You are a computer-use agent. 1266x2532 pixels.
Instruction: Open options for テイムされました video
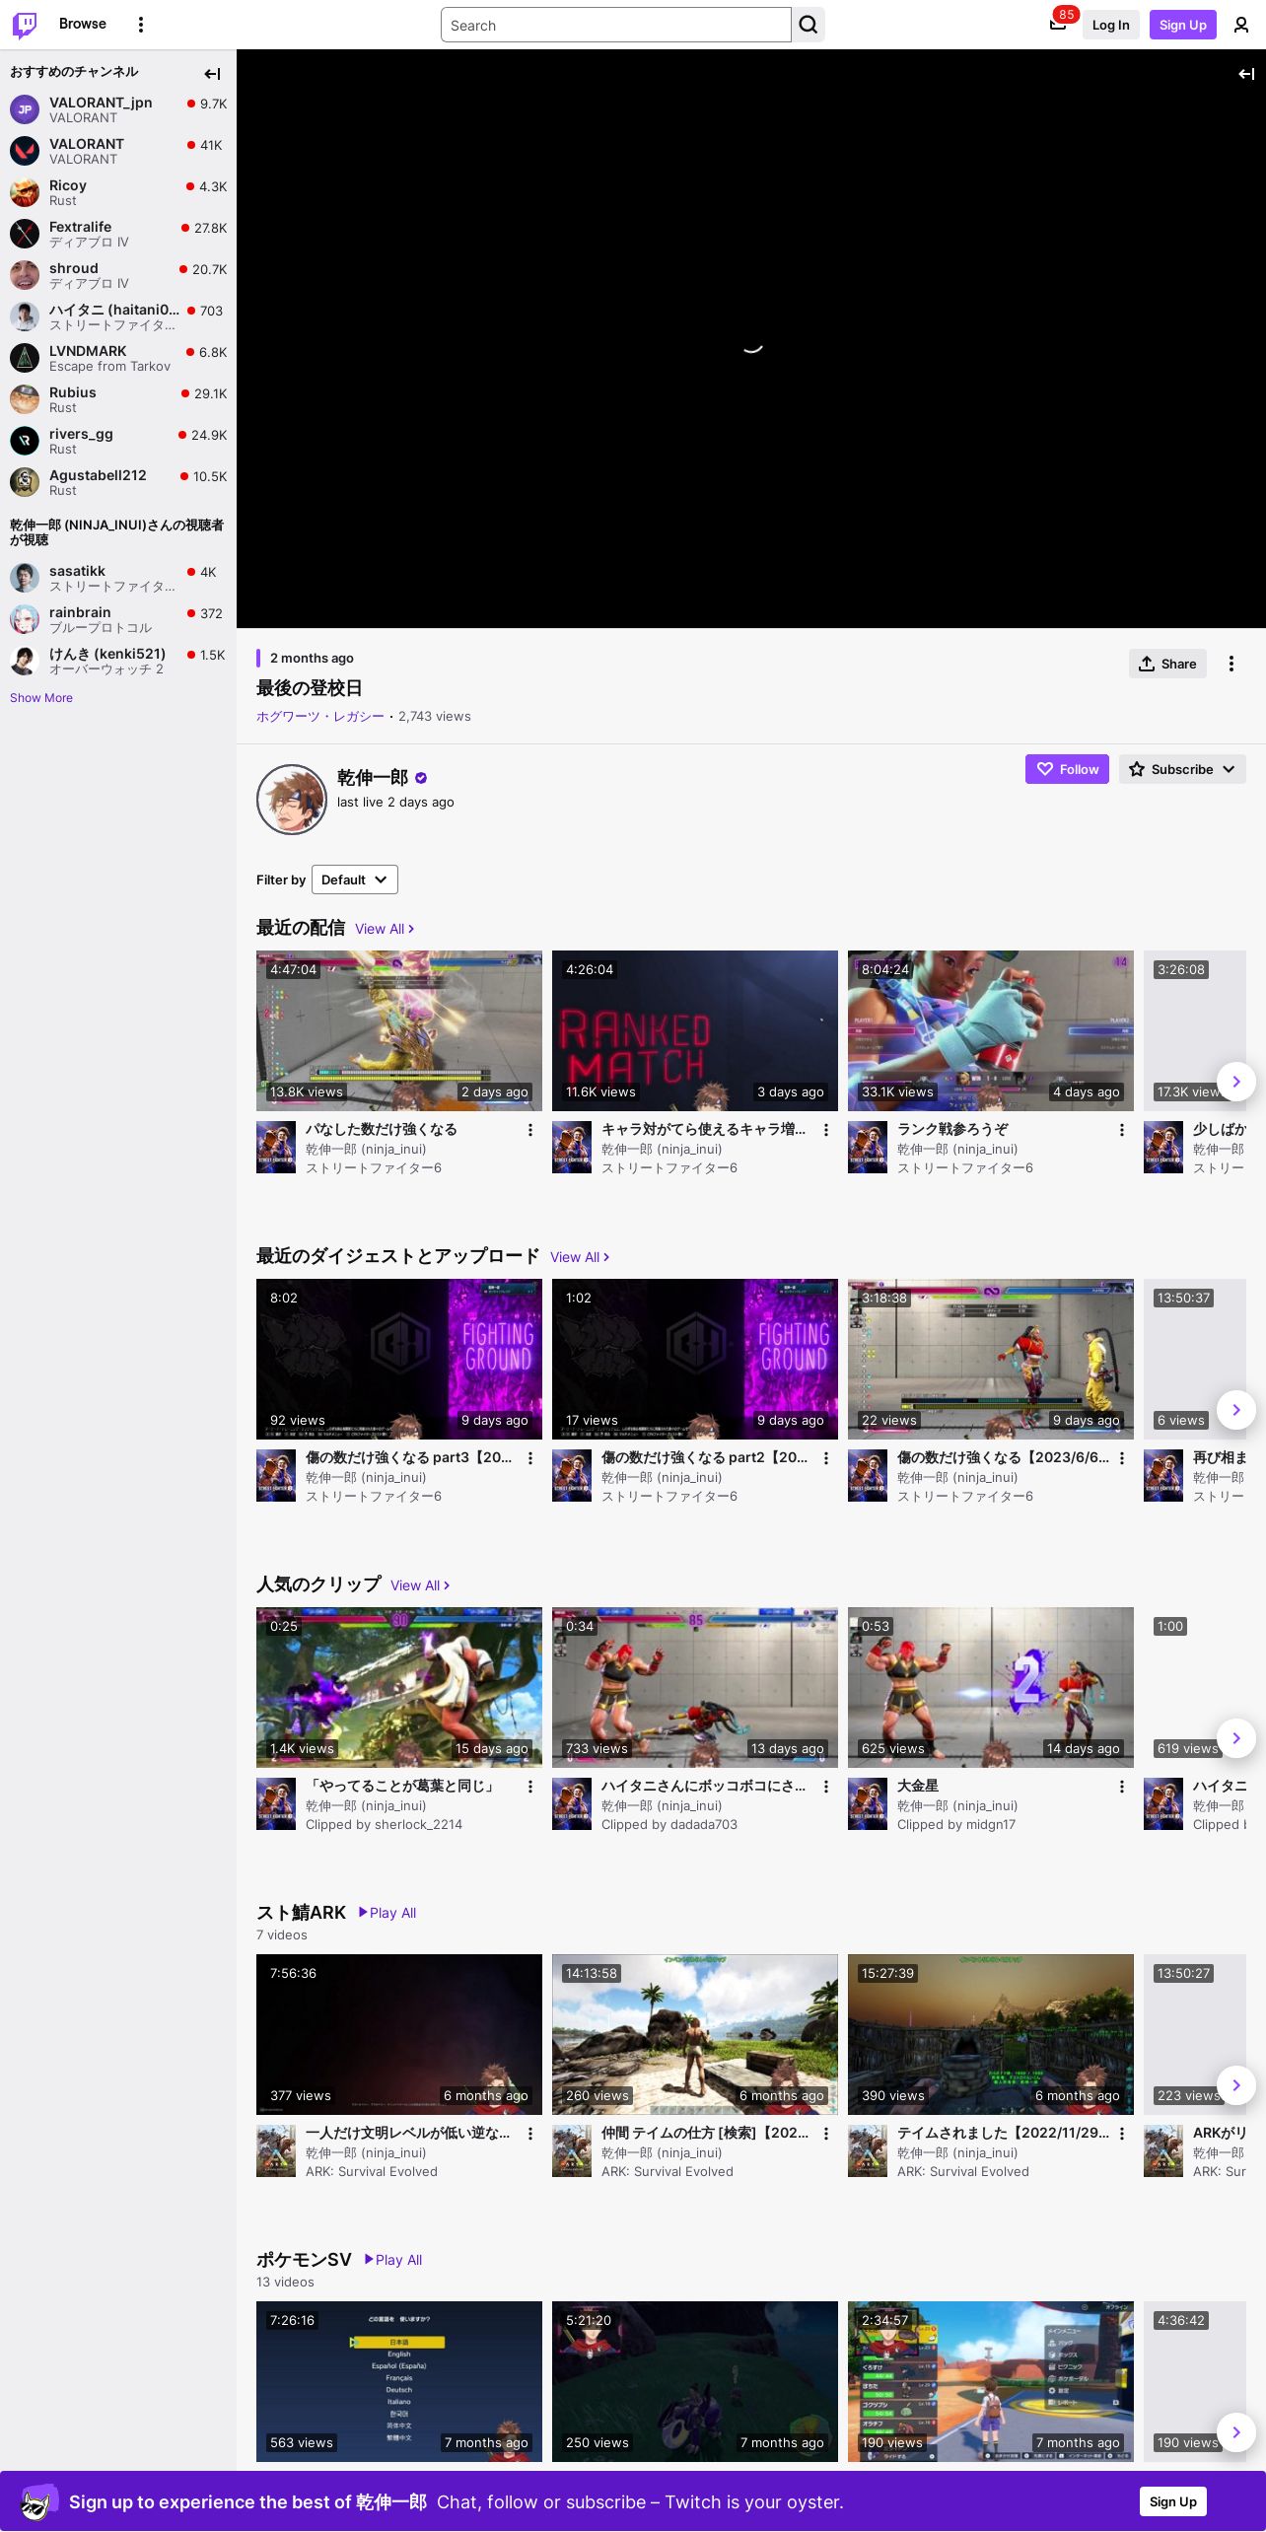[x=1122, y=2134]
